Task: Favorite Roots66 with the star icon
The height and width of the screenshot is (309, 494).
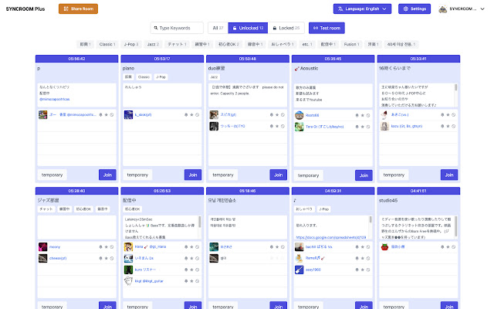Action: (x=363, y=115)
